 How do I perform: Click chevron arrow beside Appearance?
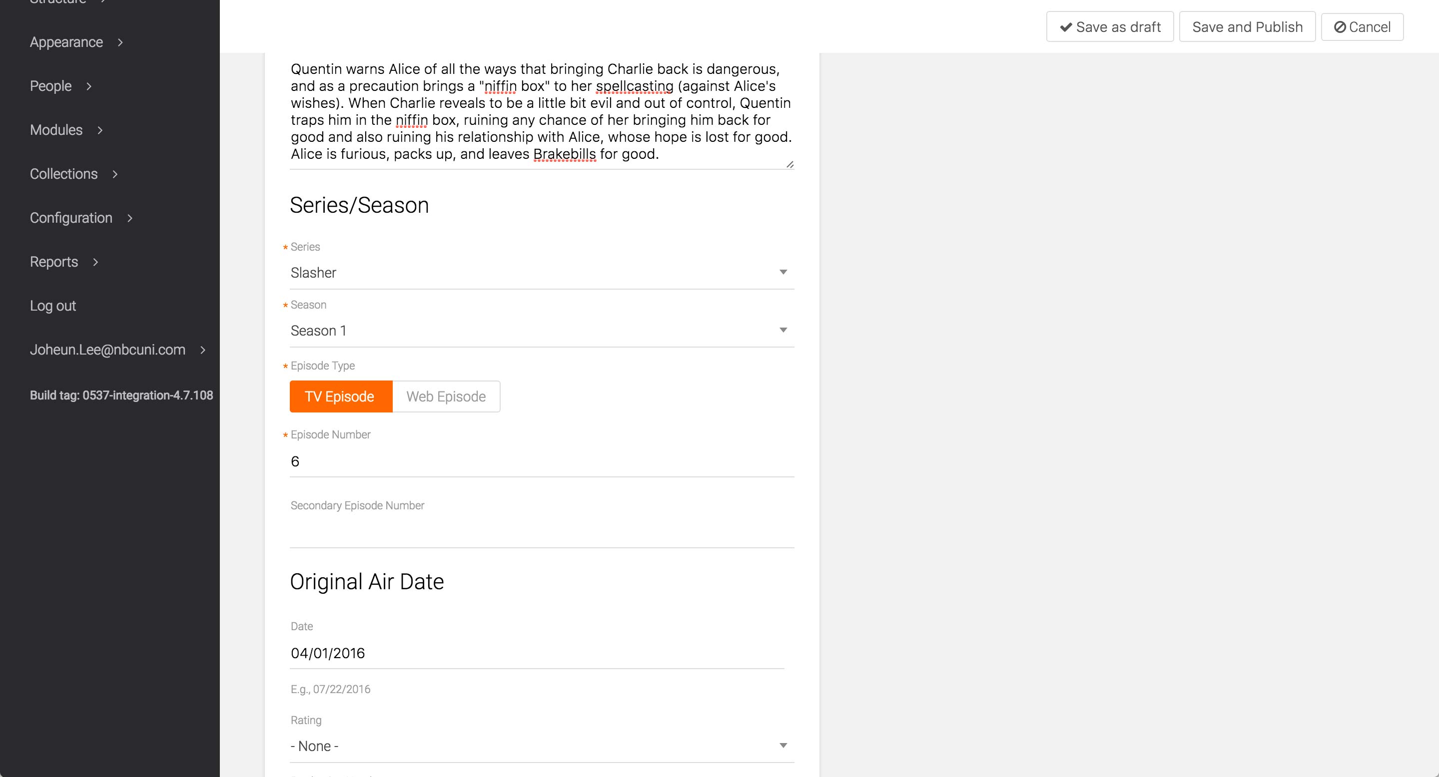(x=120, y=42)
